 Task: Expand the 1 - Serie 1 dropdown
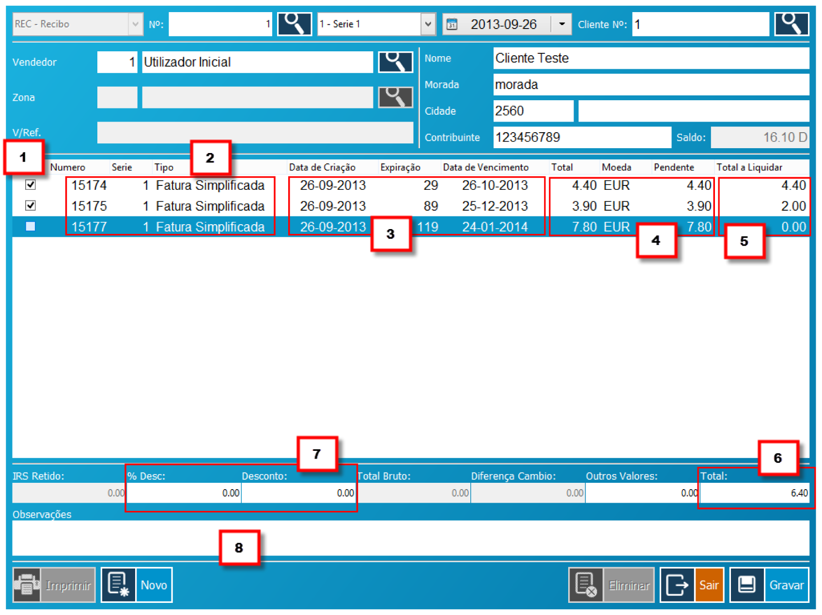point(428,24)
